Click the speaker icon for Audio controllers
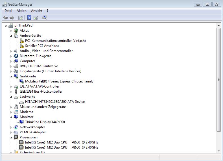The height and width of the screenshot is (161, 223). click(x=16, y=51)
